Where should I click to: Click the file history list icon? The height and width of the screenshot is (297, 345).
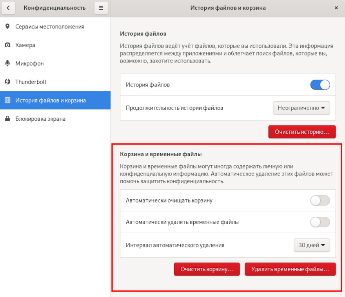[x=7, y=100]
